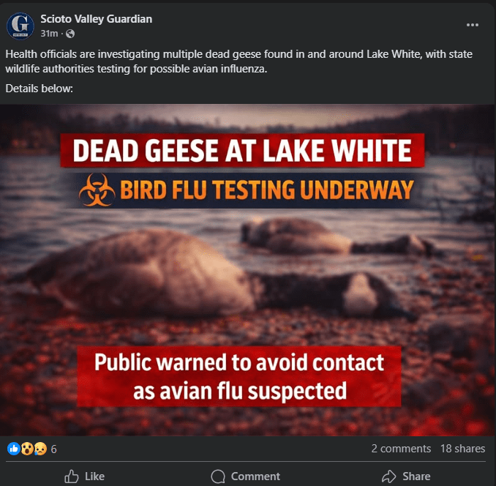This screenshot has width=496, height=486.
Task: Click the Share text label
Action: pos(416,476)
